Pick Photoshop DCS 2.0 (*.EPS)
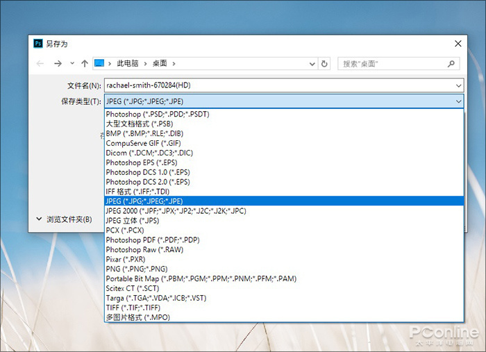The width and height of the screenshot is (486, 352). pos(284,182)
